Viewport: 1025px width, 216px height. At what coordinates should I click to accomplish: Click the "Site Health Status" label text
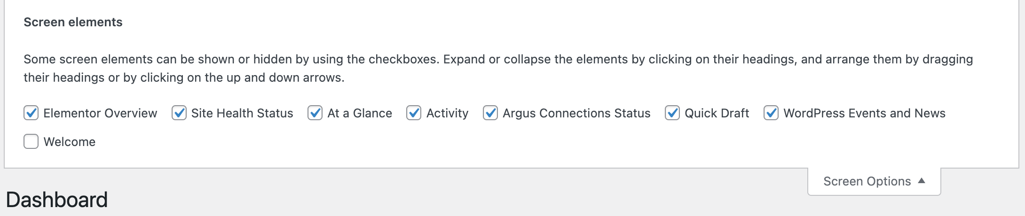[x=242, y=113]
